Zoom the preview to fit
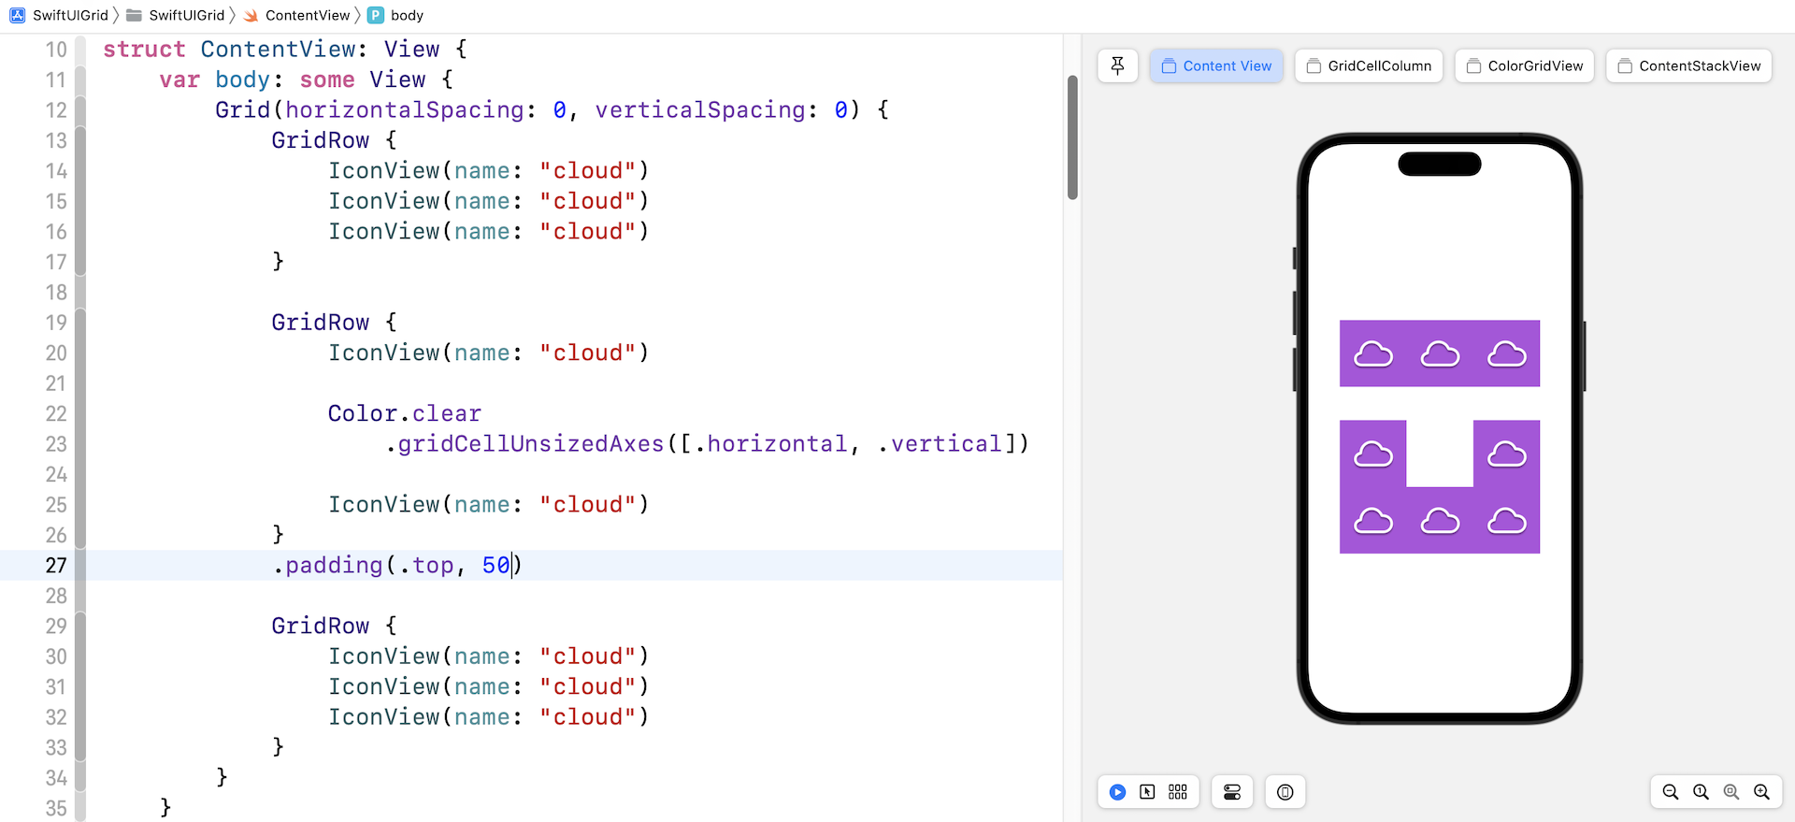The width and height of the screenshot is (1795, 822). point(1731,792)
